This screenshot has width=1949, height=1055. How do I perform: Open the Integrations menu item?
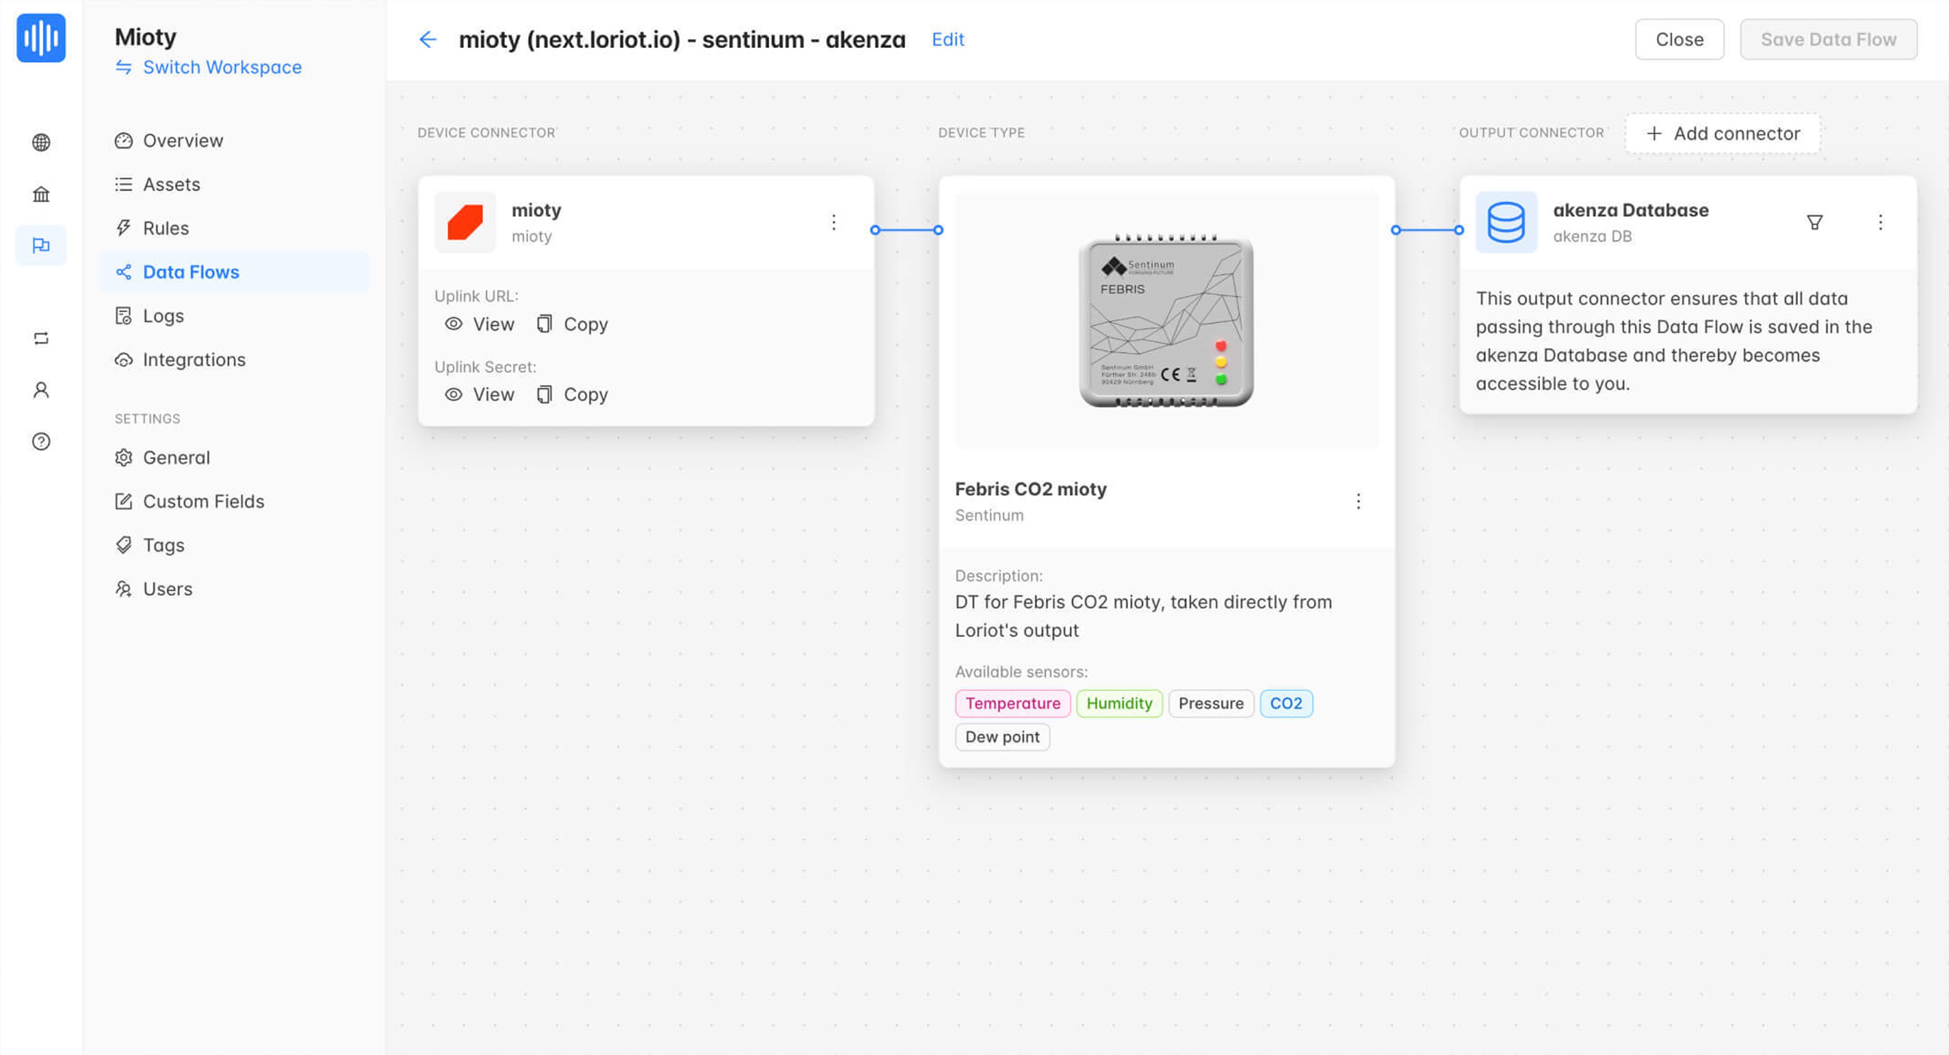(x=194, y=360)
